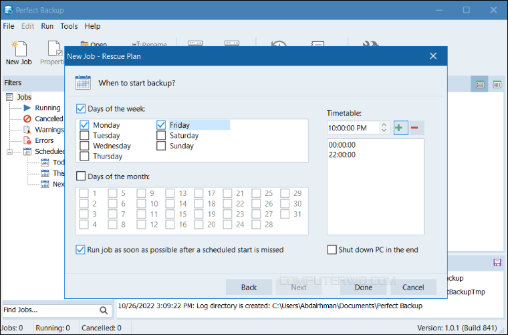Image resolution: width=508 pixels, height=335 pixels.
Task: Select the Errors filter
Action: pyautogui.click(x=44, y=140)
